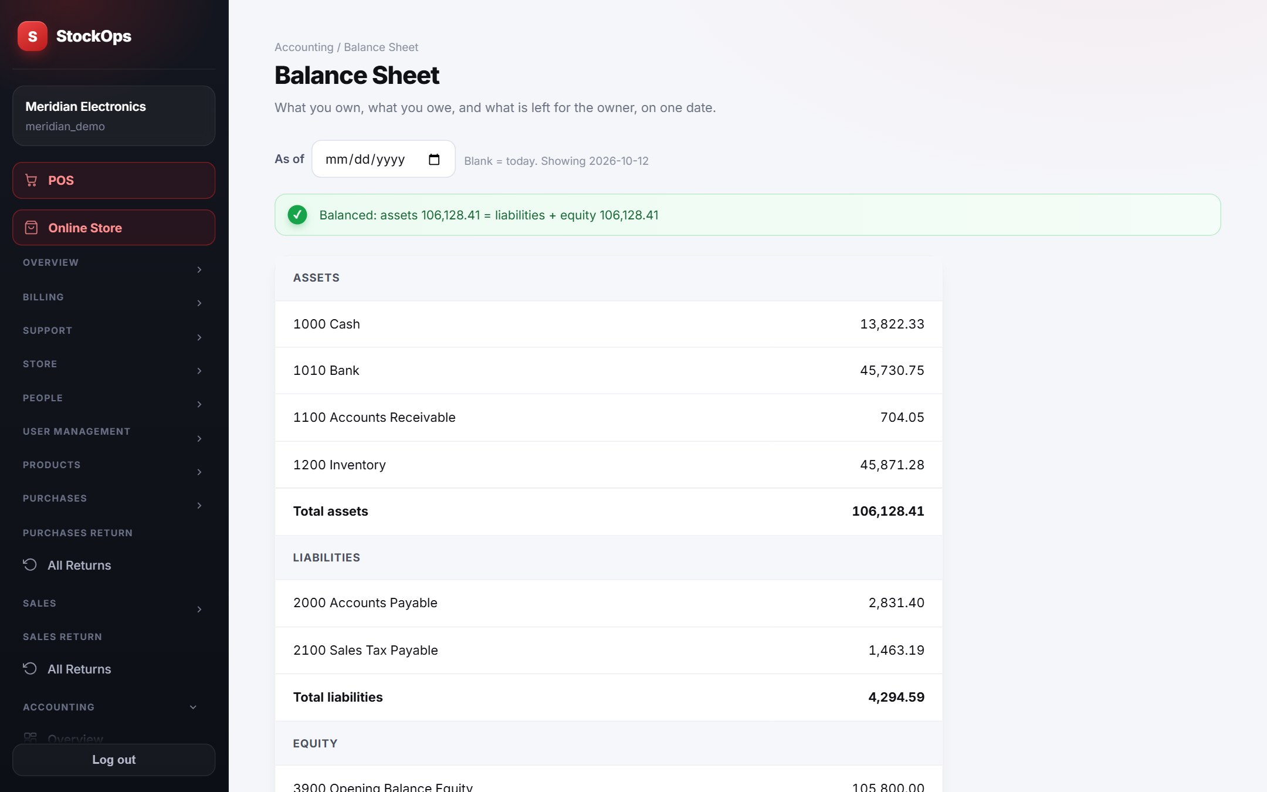Image resolution: width=1267 pixels, height=792 pixels.
Task: Log out of the account
Action: point(114,760)
